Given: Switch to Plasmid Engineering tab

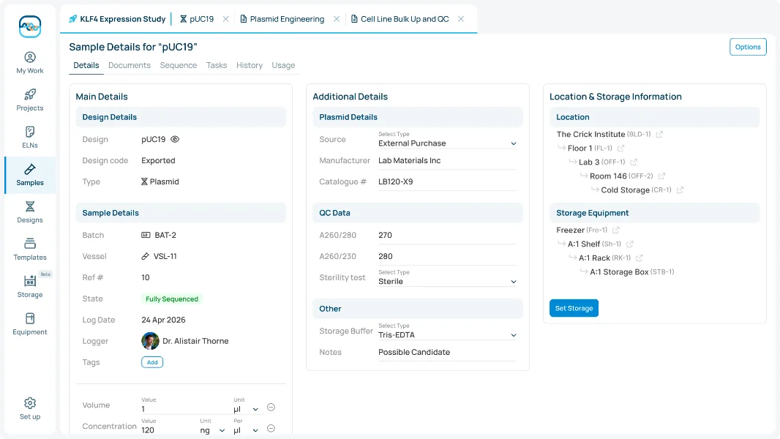Looking at the screenshot, I should click(x=282, y=19).
